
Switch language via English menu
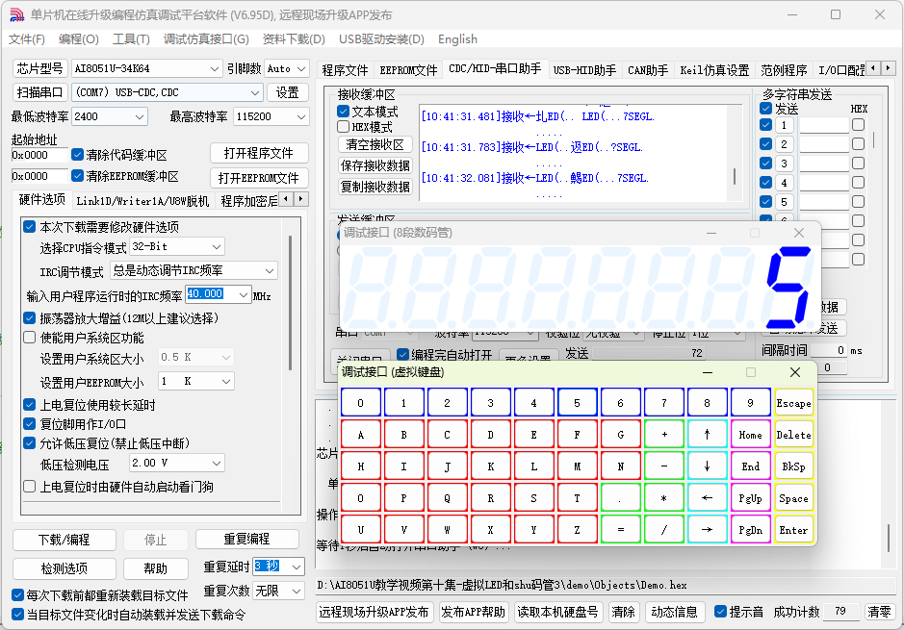point(457,39)
